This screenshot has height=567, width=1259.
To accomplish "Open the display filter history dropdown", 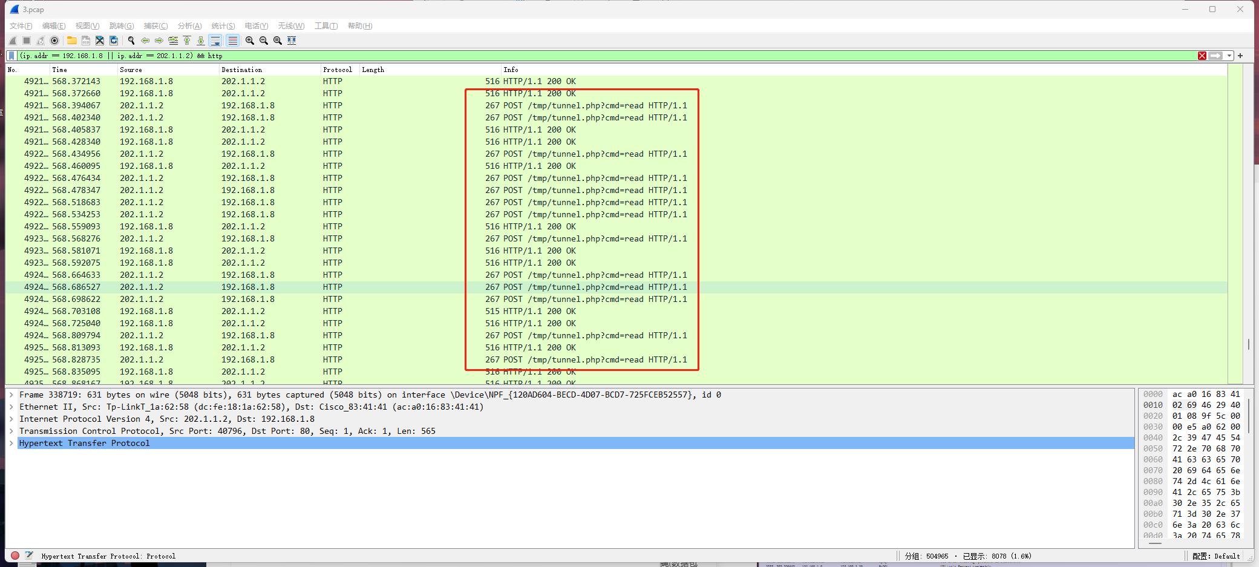I will [x=1229, y=56].
